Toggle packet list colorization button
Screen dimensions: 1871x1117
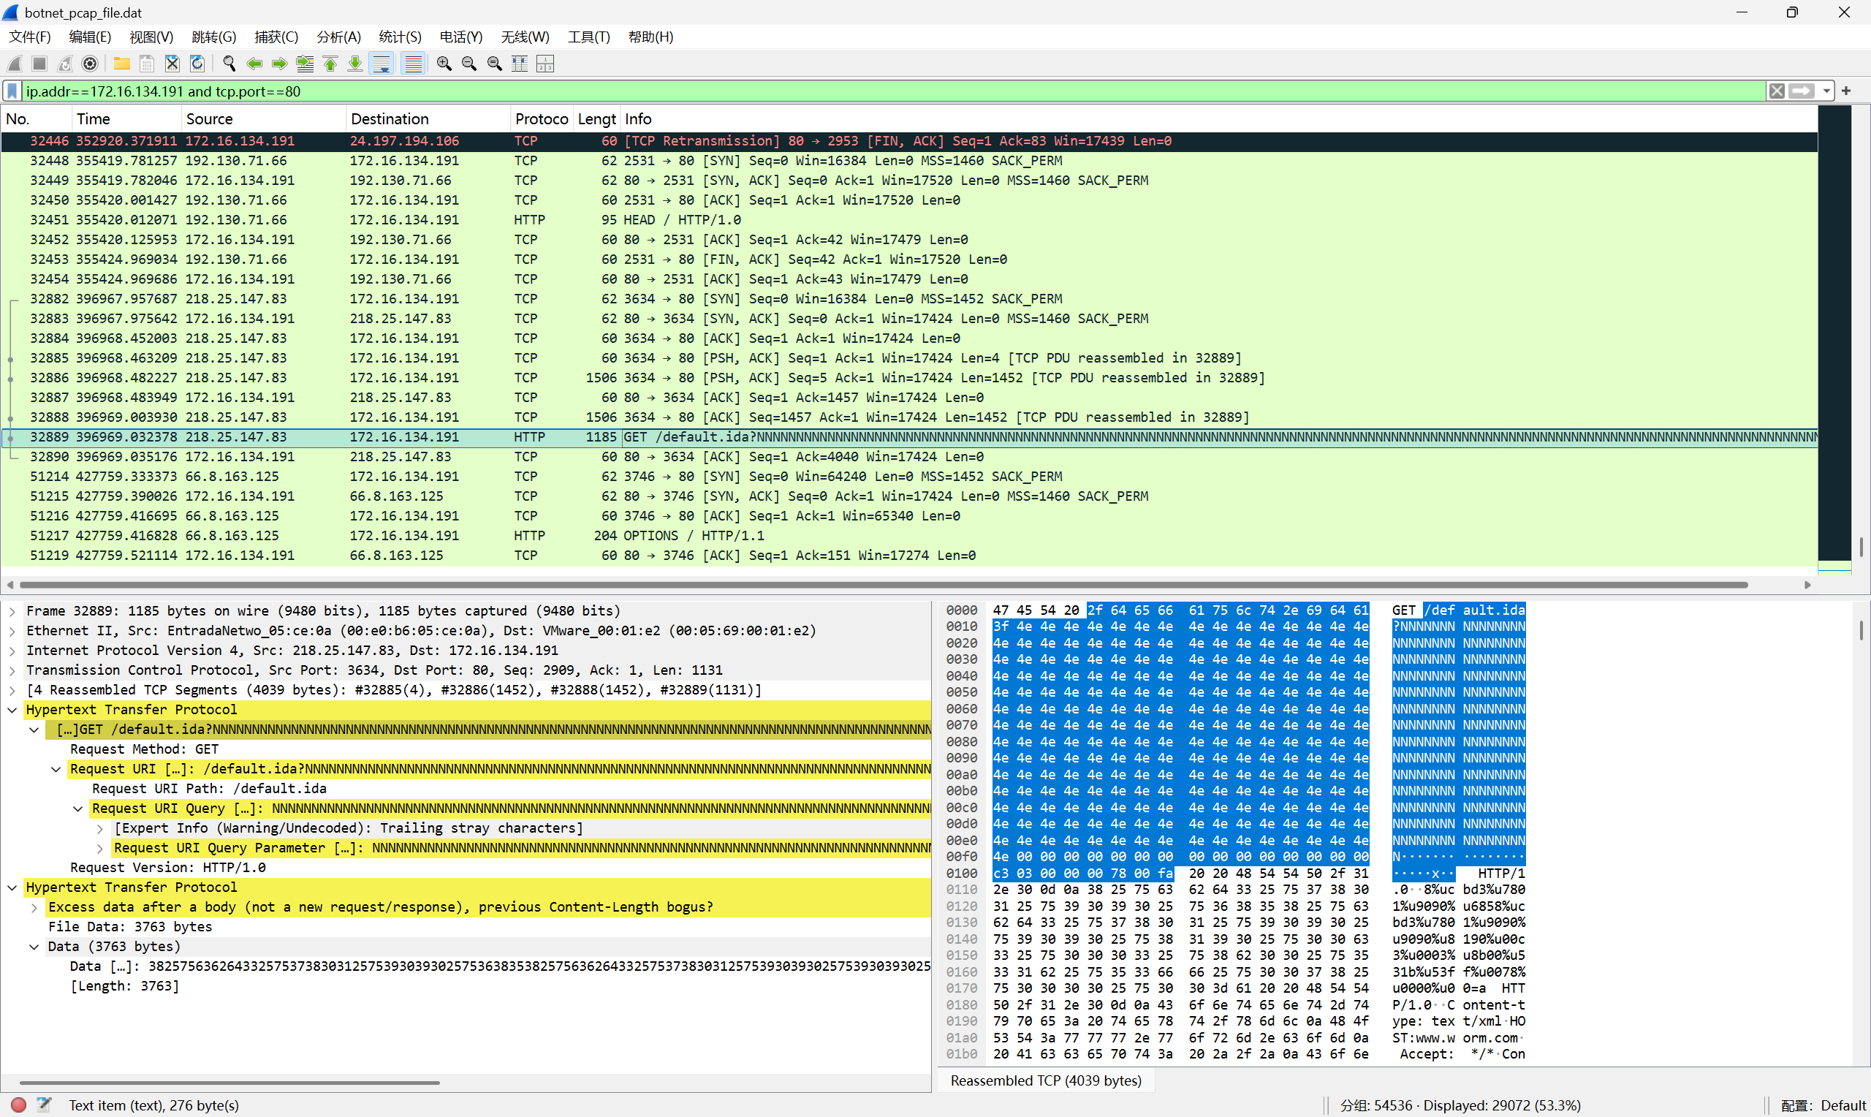coord(413,64)
